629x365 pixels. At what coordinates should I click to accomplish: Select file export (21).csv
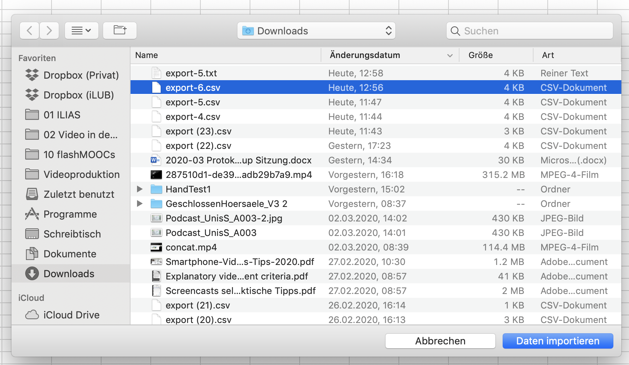376,305
